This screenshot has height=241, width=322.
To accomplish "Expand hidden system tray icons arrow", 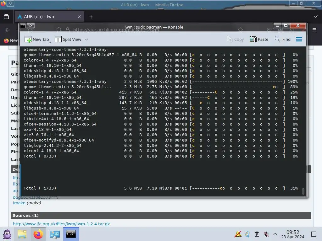I will [x=275, y=234].
